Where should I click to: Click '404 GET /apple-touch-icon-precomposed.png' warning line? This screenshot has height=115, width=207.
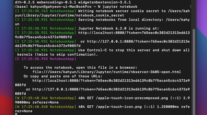102,100
